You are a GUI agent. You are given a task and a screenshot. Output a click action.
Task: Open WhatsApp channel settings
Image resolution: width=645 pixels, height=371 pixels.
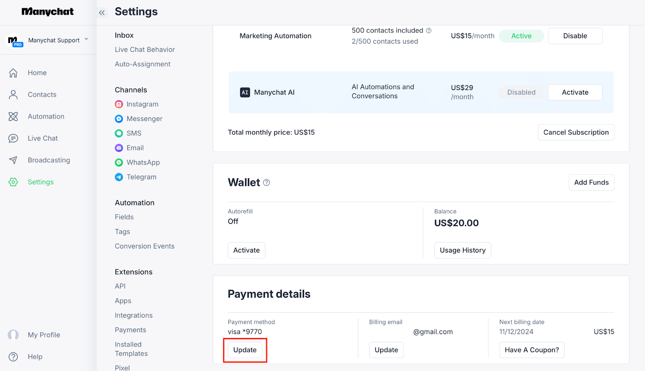click(x=143, y=162)
